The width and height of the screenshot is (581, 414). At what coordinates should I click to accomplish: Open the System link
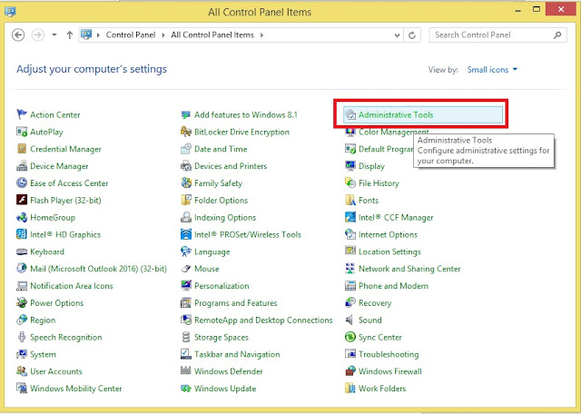(43, 354)
